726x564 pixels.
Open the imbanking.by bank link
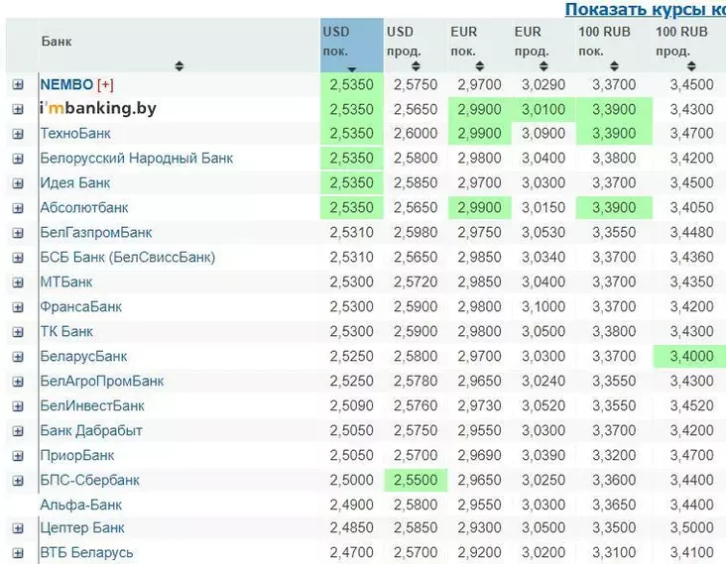click(97, 109)
